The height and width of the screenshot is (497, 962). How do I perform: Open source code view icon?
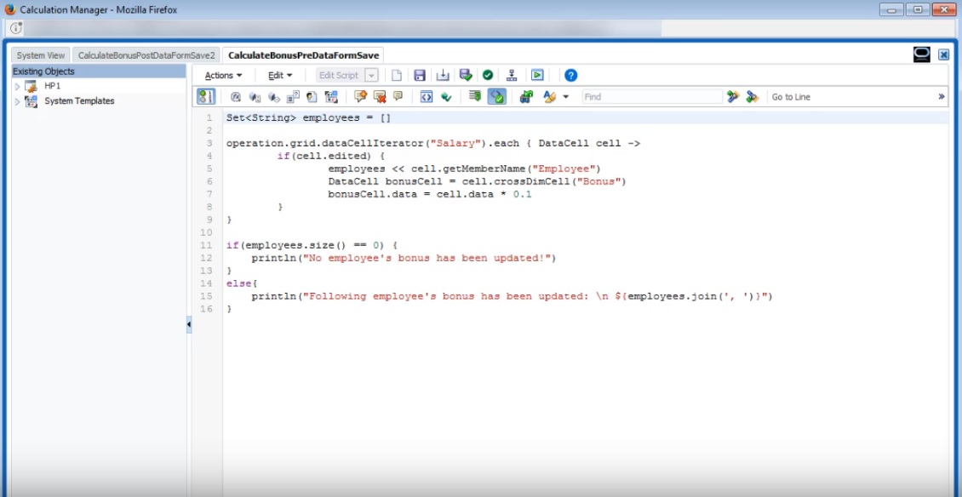pos(427,96)
